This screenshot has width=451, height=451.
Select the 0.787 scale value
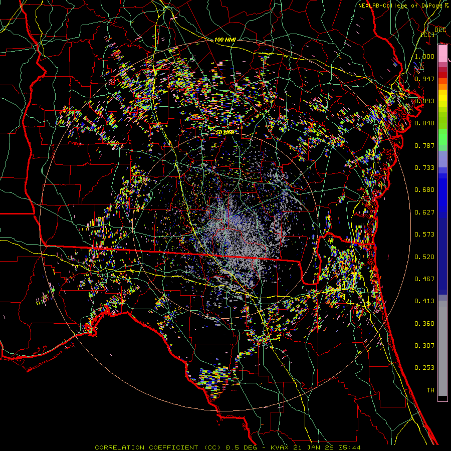[424, 145]
